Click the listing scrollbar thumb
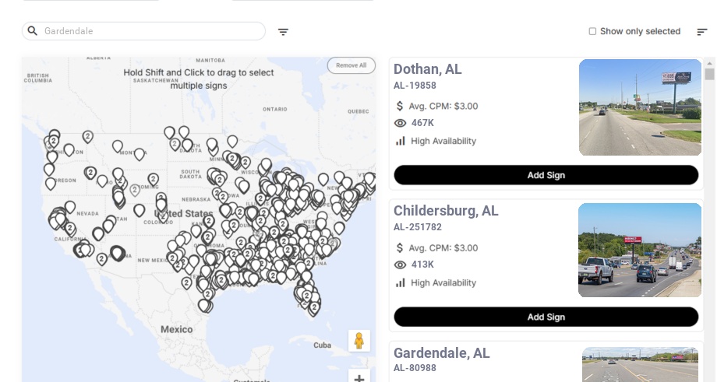 pyautogui.click(x=709, y=75)
